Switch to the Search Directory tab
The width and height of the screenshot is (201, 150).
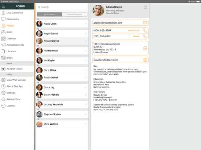point(75,14)
